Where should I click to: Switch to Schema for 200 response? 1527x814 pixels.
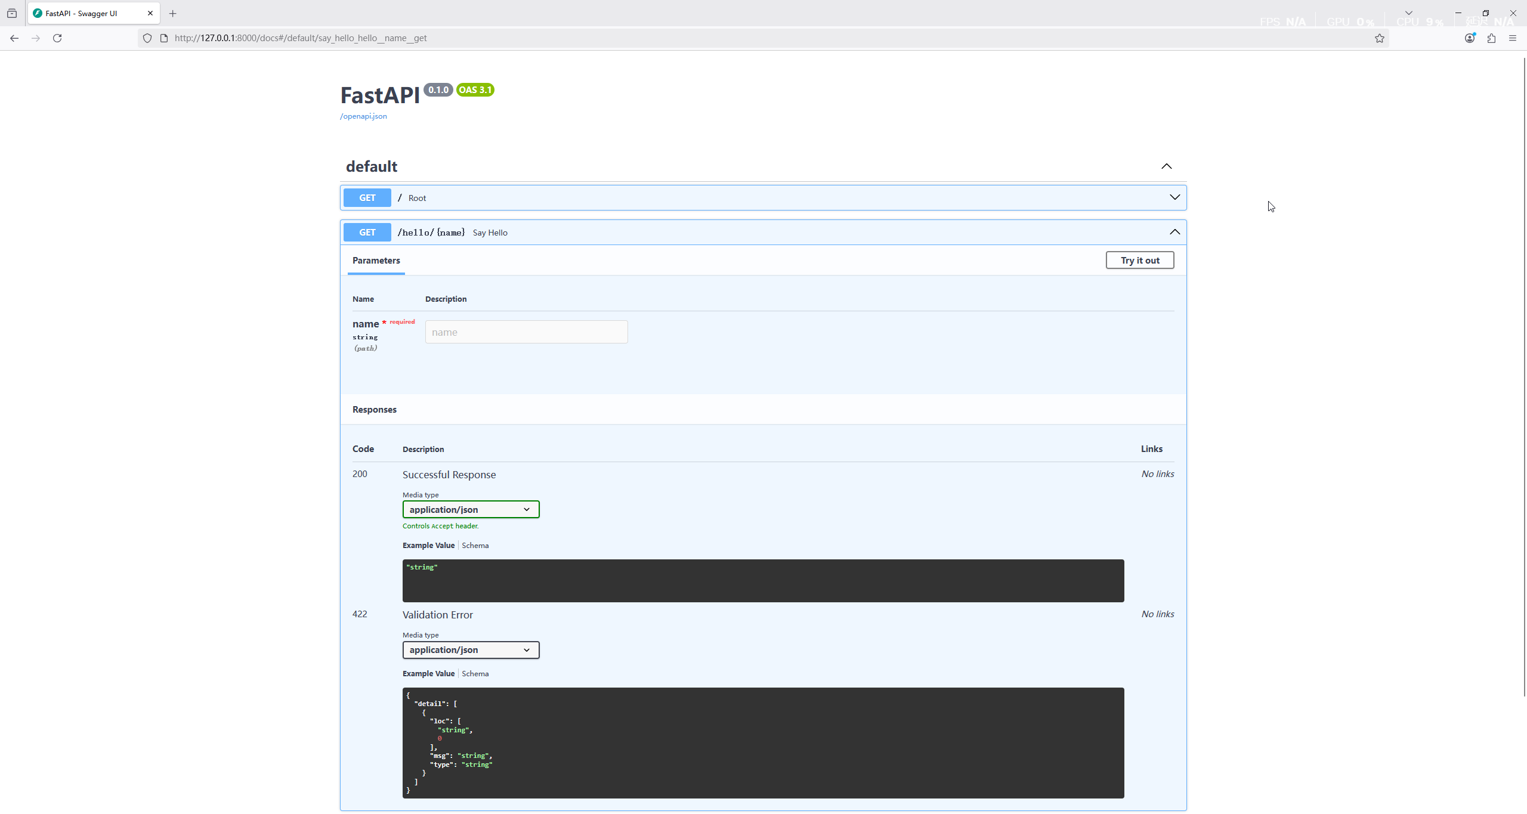[x=475, y=545]
